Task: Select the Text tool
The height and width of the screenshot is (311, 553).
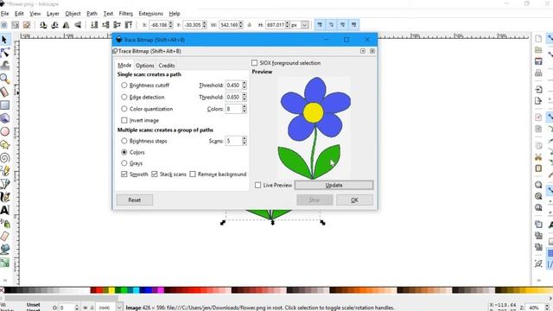Action: click(4, 210)
